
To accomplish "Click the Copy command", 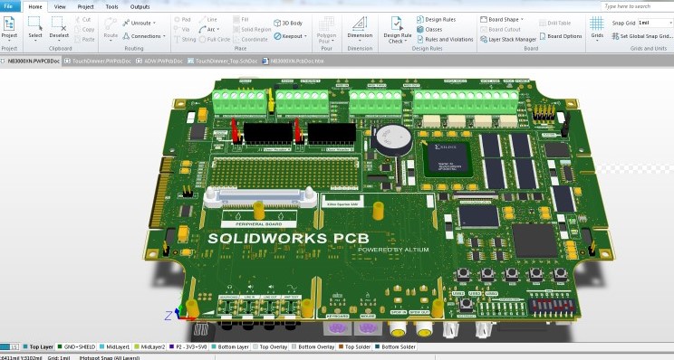I will pos(84,29).
